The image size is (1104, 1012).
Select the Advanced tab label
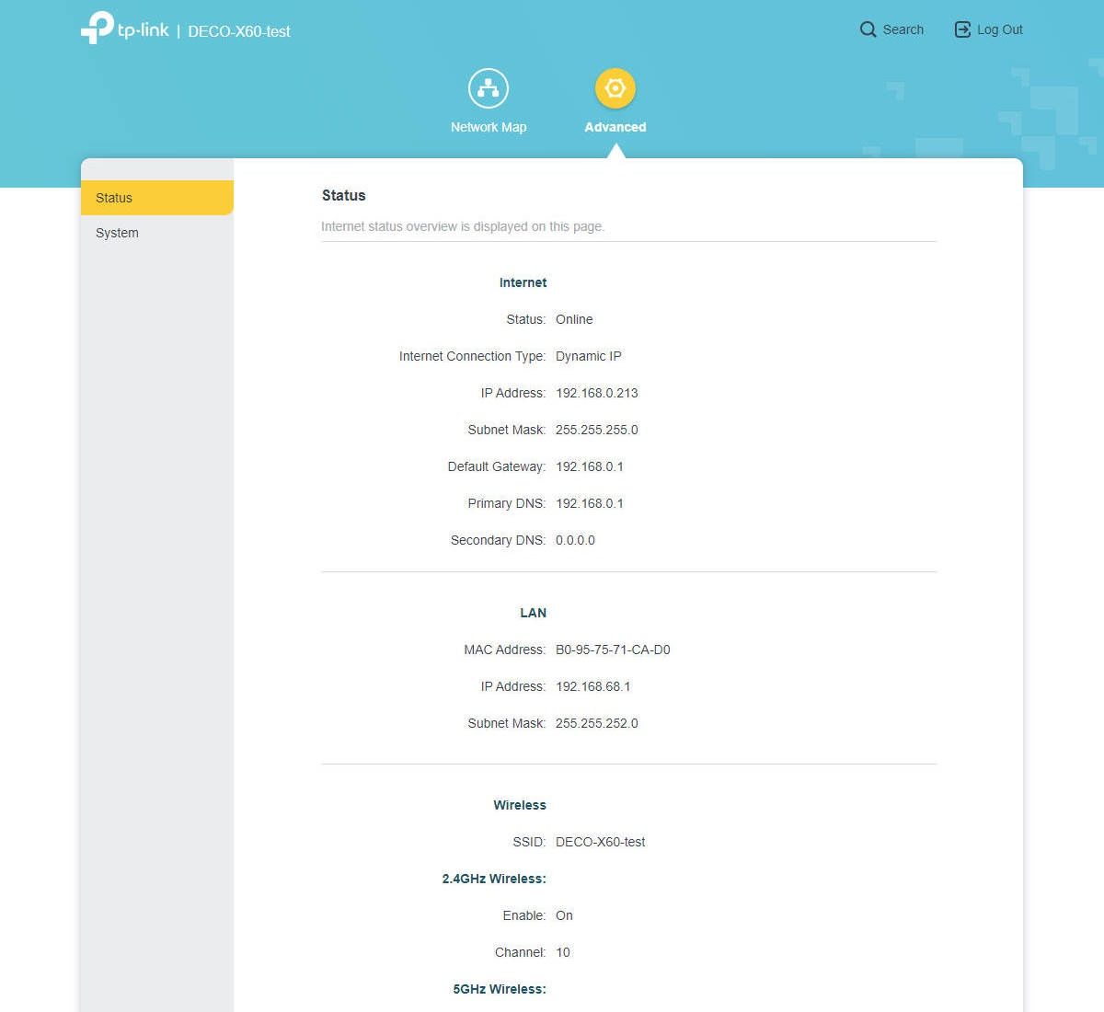(x=615, y=127)
